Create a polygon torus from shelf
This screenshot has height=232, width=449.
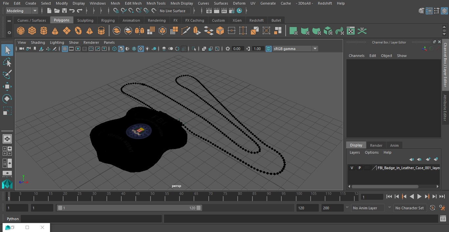pos(78,31)
